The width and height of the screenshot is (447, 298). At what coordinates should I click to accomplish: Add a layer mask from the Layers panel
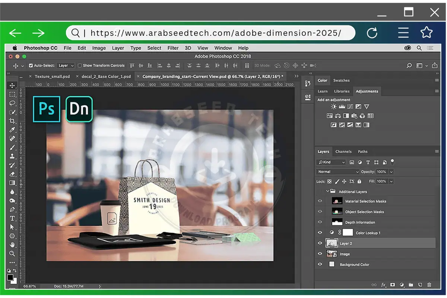pyautogui.click(x=393, y=285)
